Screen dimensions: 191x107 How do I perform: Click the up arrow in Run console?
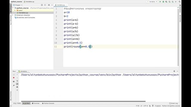[17, 75]
